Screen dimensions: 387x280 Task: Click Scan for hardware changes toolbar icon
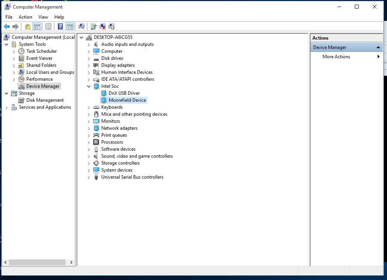click(82, 26)
